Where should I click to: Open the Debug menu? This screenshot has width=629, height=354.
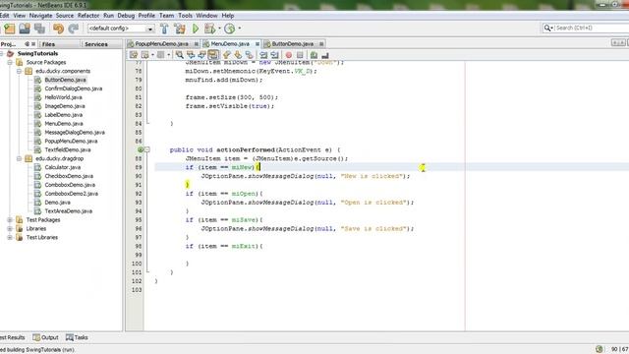pos(126,16)
